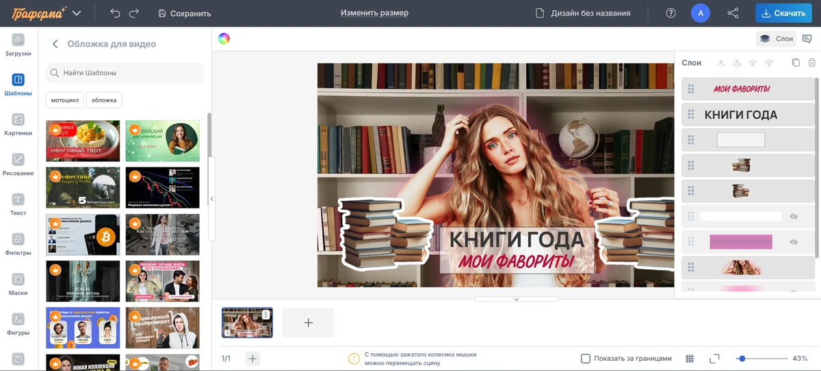Collapse the left templates panel

[x=211, y=199]
